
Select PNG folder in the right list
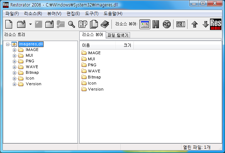[x=89, y=65]
